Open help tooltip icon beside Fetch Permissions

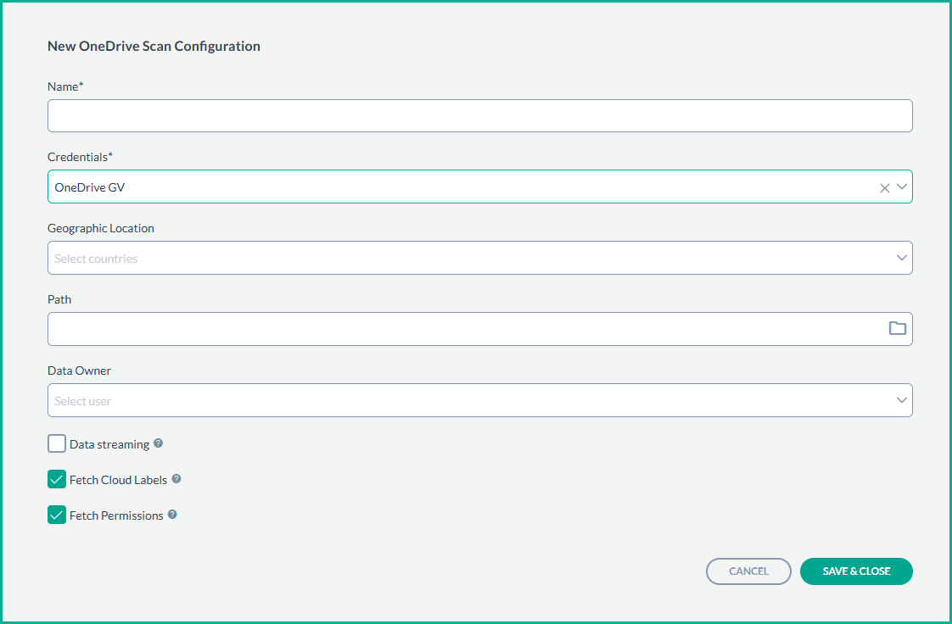click(x=172, y=515)
